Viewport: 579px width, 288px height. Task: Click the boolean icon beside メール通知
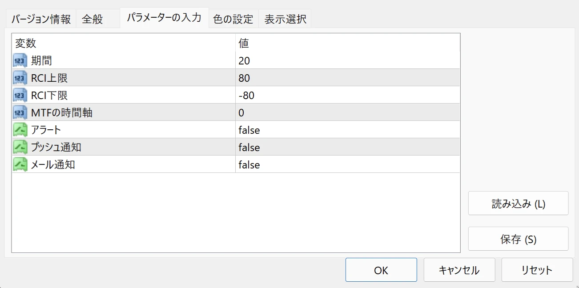tap(20, 164)
